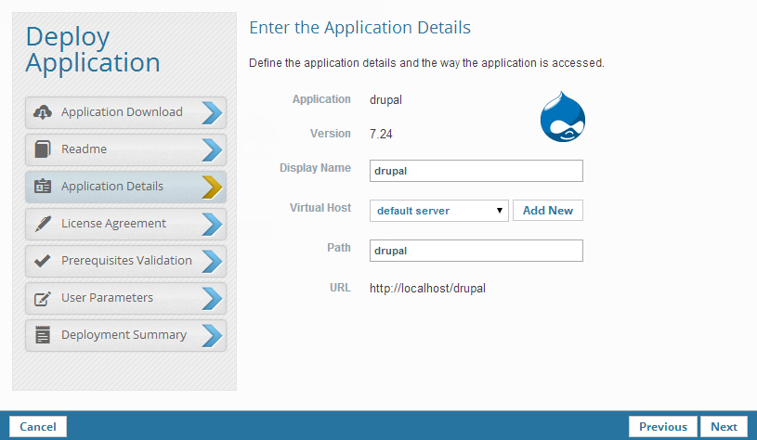This screenshot has width=757, height=440.
Task: Proceed with the Next button
Action: coord(724,427)
